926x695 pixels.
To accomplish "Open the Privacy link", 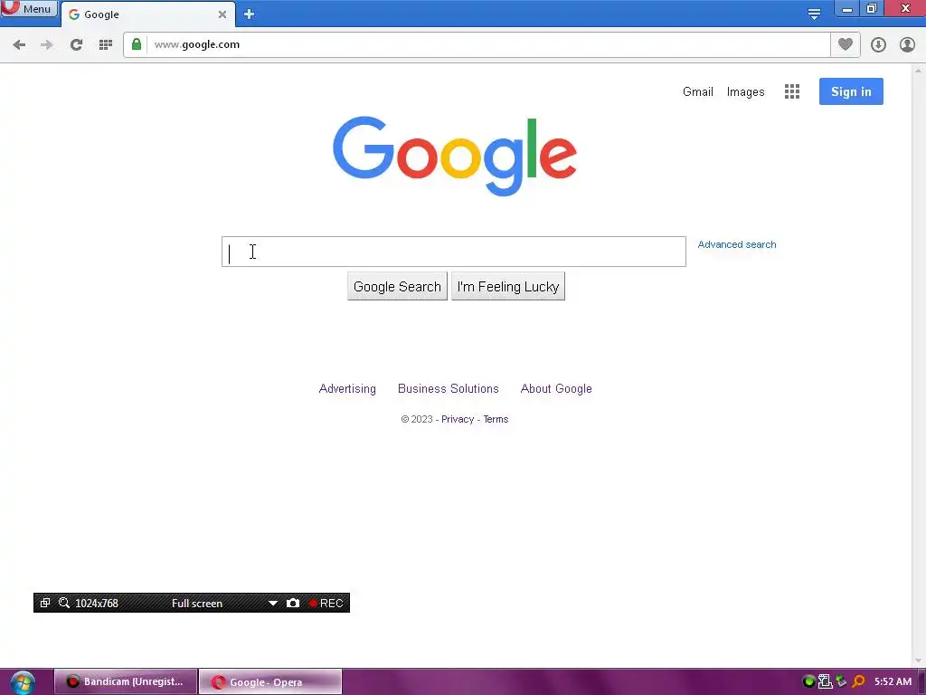I will tap(458, 419).
